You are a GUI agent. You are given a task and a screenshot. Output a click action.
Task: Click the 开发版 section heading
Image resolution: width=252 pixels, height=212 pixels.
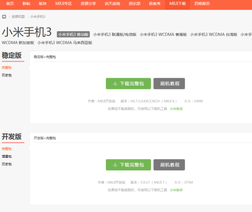pyautogui.click(x=12, y=137)
